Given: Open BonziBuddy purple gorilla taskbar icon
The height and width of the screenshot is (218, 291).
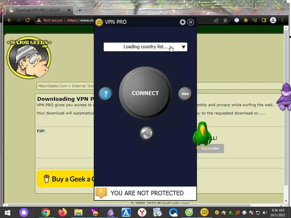Looking at the screenshot, I should pyautogui.click(x=111, y=212).
